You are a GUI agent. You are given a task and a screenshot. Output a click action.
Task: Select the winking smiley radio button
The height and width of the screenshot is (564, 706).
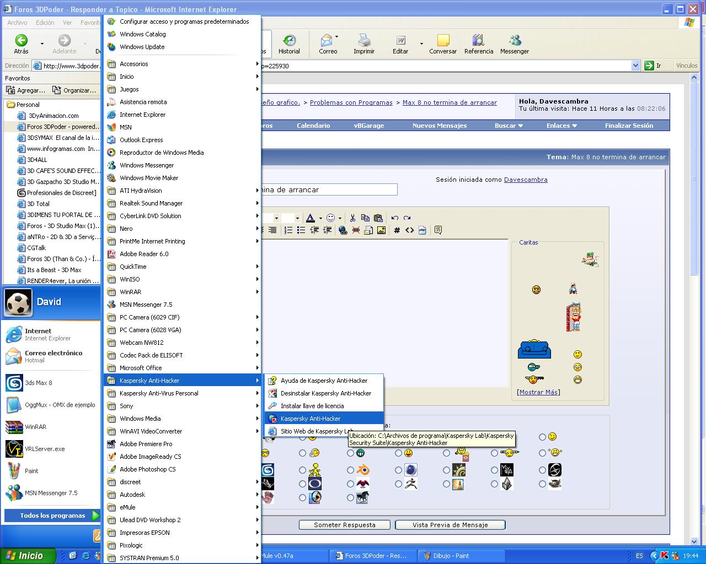coord(542,437)
